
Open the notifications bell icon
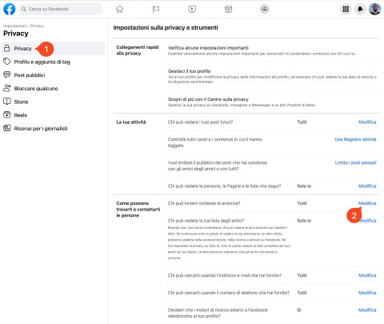pos(360,9)
